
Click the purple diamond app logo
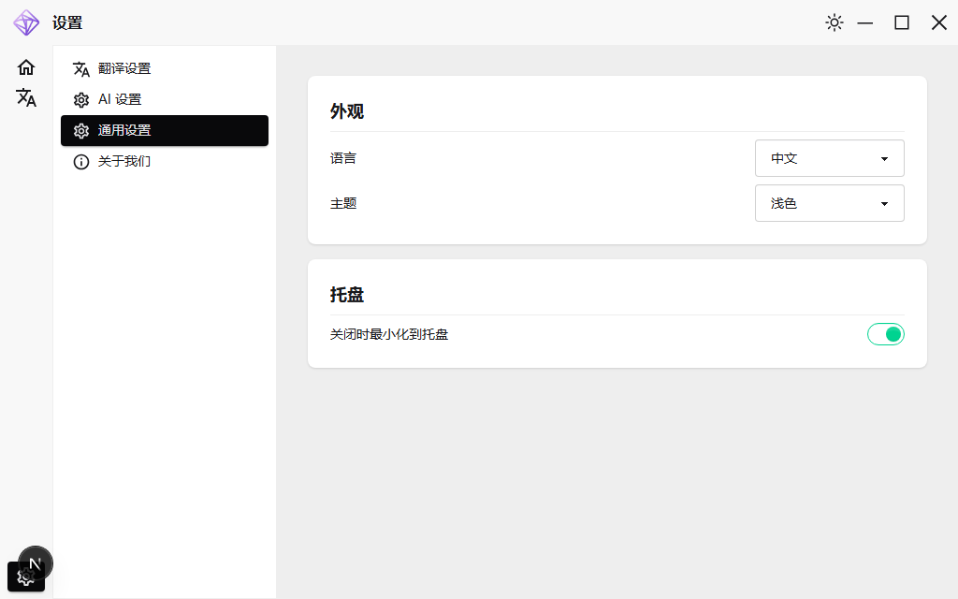(x=26, y=22)
